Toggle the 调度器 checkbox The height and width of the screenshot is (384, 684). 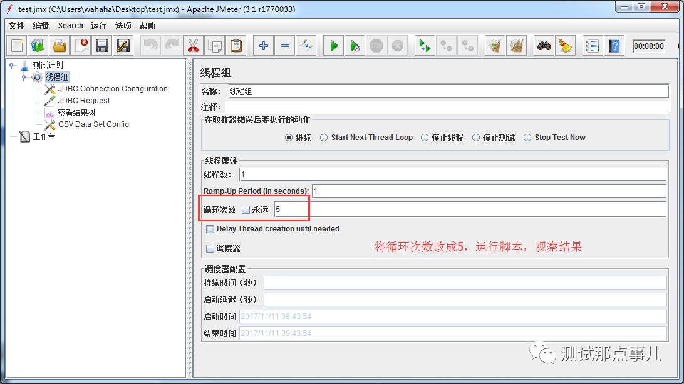click(210, 248)
